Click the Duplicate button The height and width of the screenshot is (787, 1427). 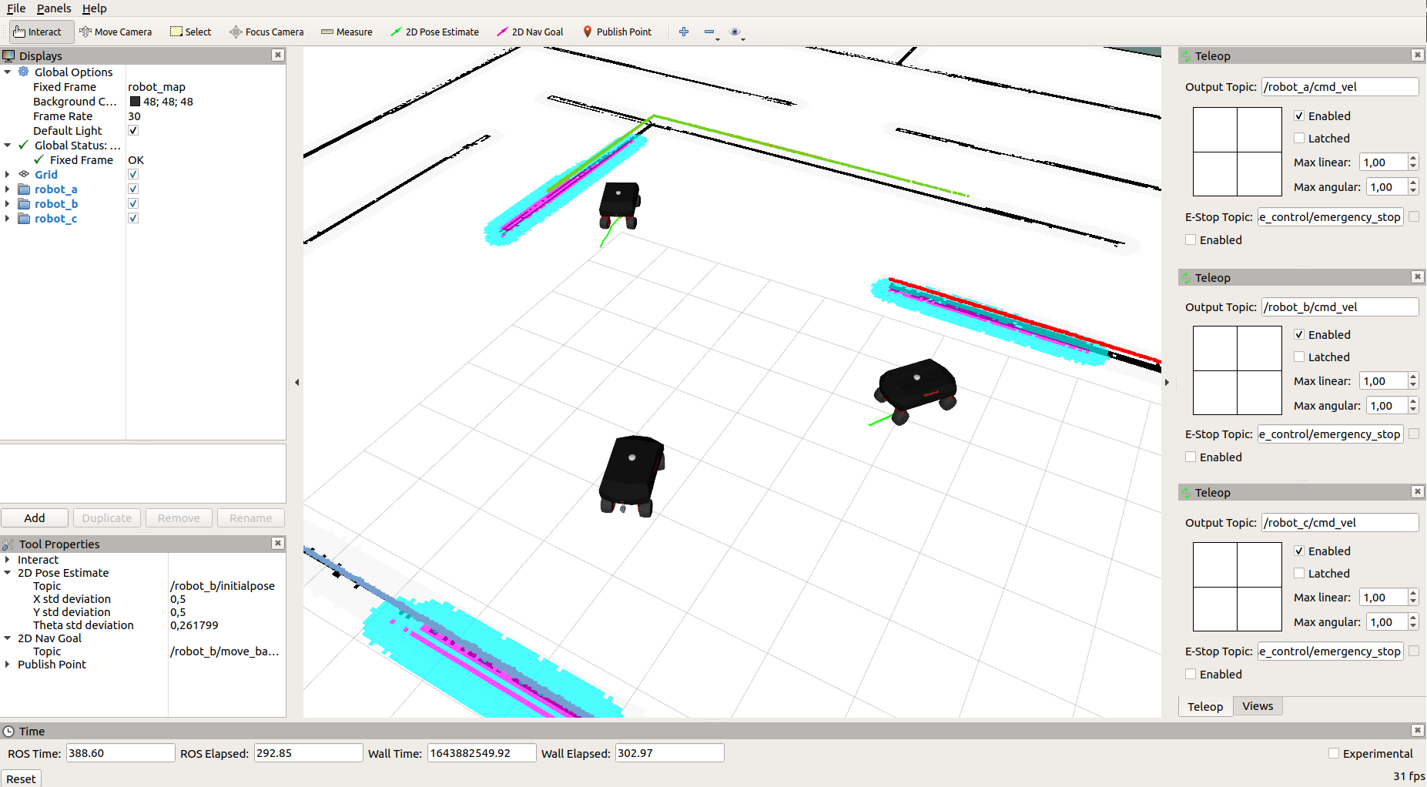click(107, 517)
